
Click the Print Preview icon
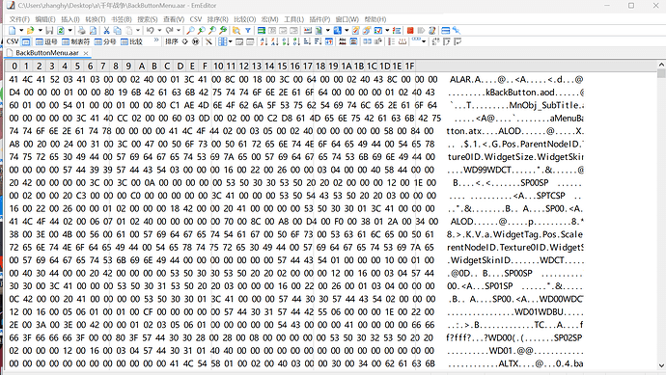point(93,31)
